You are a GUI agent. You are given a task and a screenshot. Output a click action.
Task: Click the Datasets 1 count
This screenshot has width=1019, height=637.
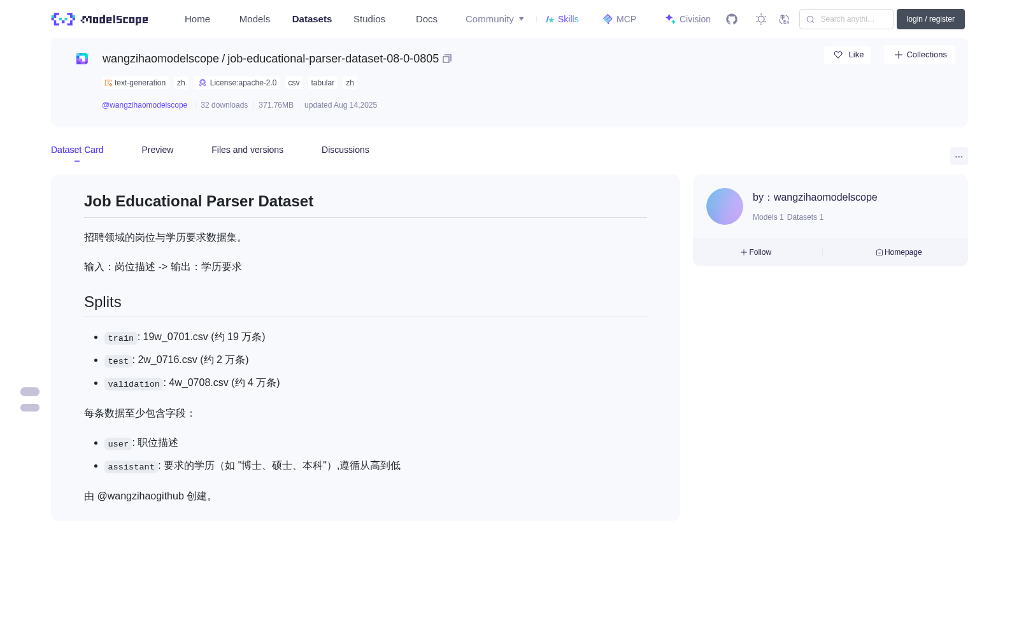click(x=805, y=217)
